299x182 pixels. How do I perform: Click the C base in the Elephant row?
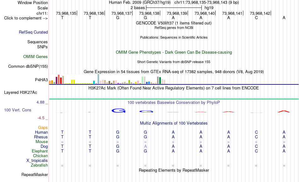(x=256, y=151)
